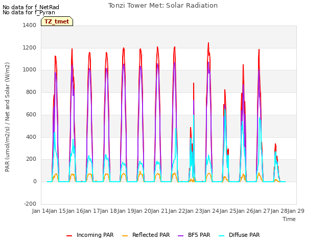Click the orange Reflected PAR legend swatch
This screenshot has width=327, height=245.
[x=125, y=235]
